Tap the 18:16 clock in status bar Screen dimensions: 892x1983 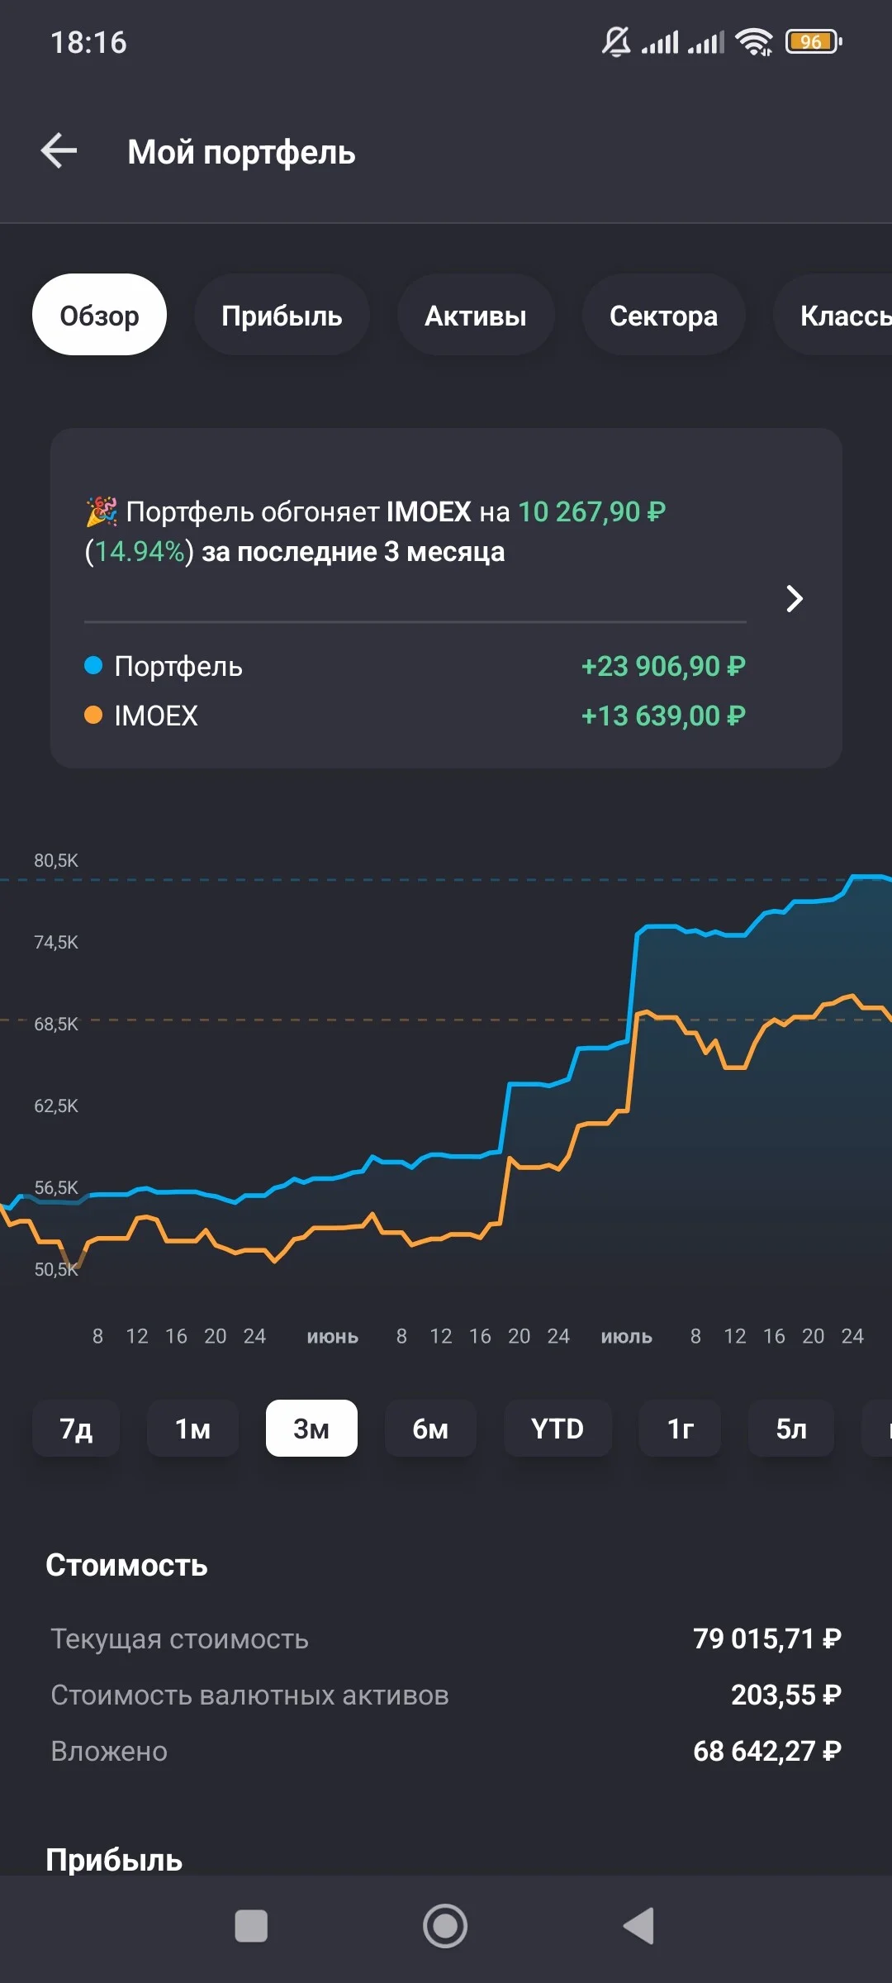tap(88, 42)
